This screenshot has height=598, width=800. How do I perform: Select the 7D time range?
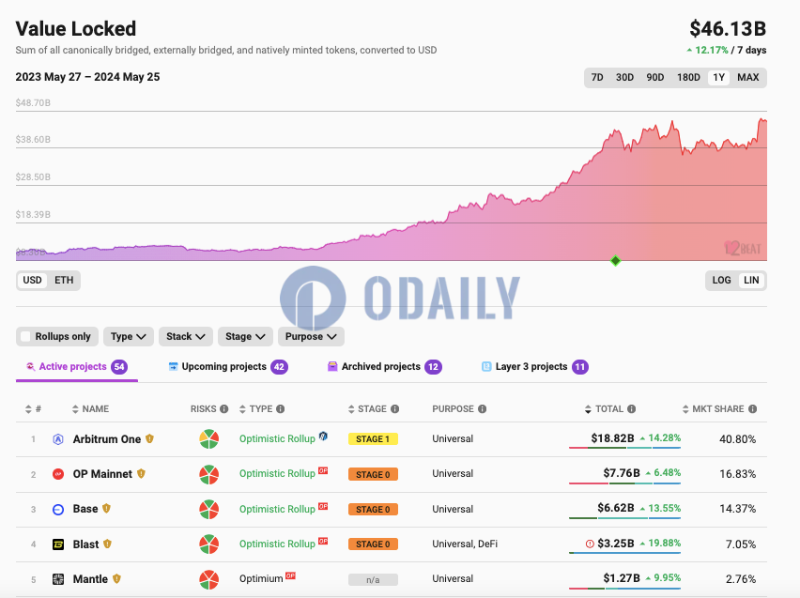click(x=597, y=78)
